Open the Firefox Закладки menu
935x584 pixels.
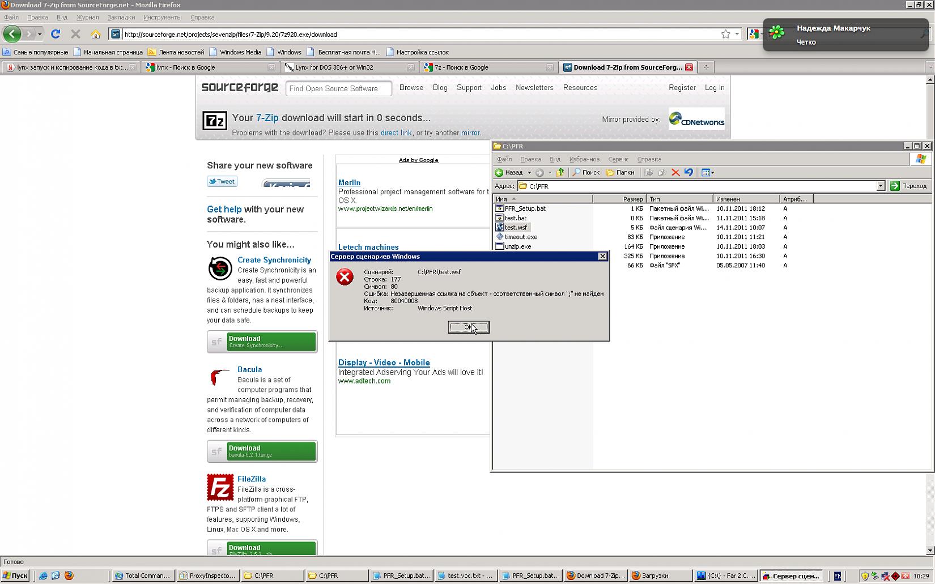[x=121, y=18]
